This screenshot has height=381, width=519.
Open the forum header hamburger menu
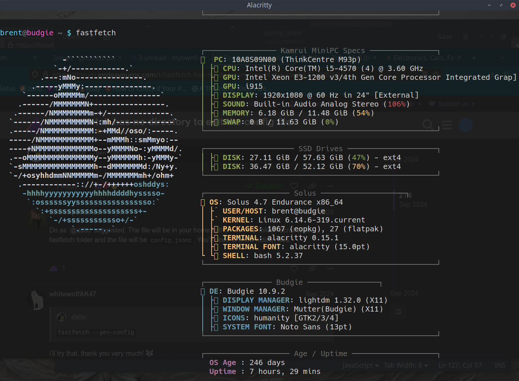coord(447,125)
